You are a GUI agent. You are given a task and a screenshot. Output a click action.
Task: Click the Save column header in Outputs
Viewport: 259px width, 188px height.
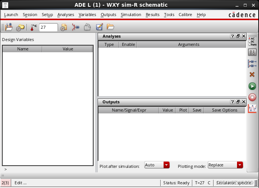point(196,110)
